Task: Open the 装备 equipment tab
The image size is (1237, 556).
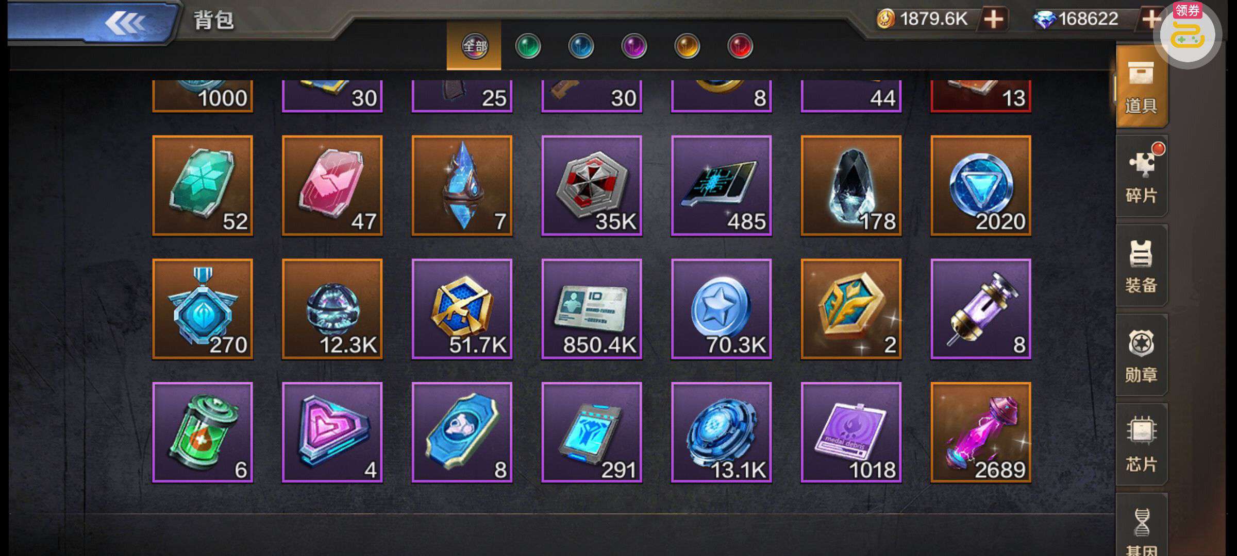Action: click(1142, 266)
